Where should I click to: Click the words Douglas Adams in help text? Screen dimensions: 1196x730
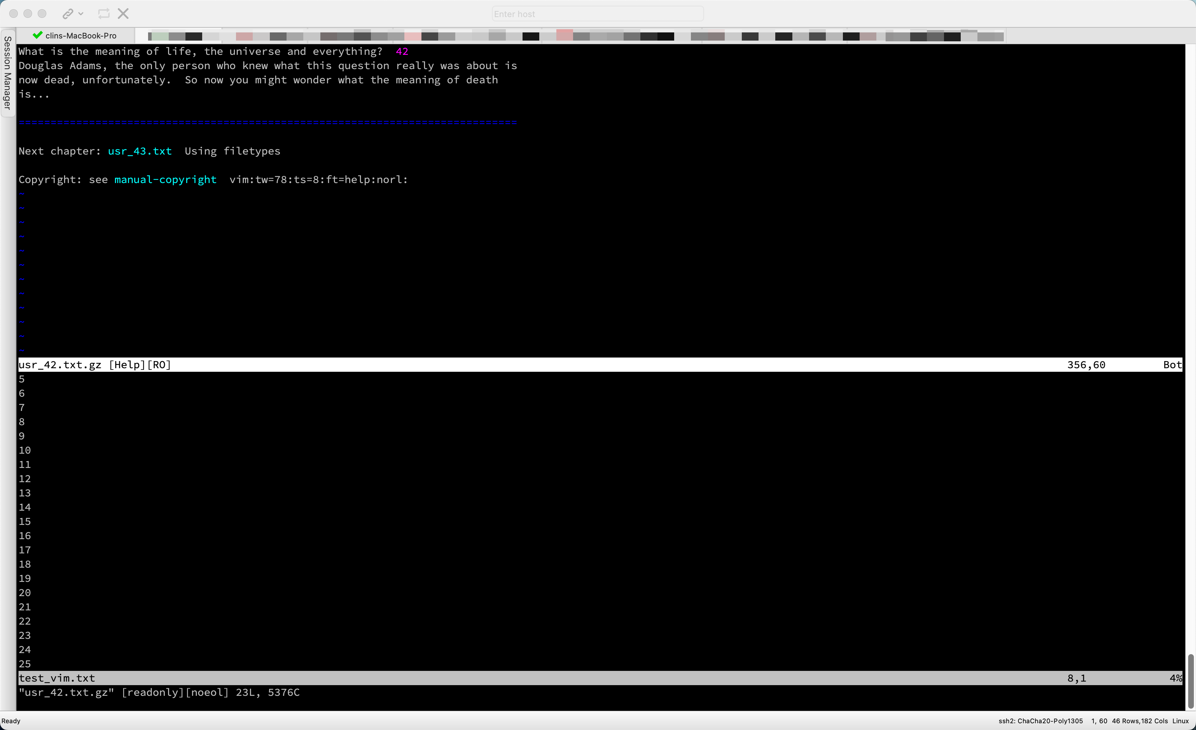coord(60,66)
